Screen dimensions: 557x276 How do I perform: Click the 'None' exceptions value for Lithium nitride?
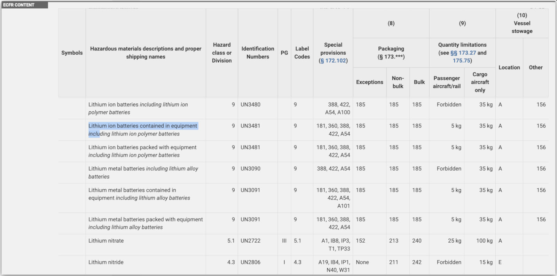point(362,262)
